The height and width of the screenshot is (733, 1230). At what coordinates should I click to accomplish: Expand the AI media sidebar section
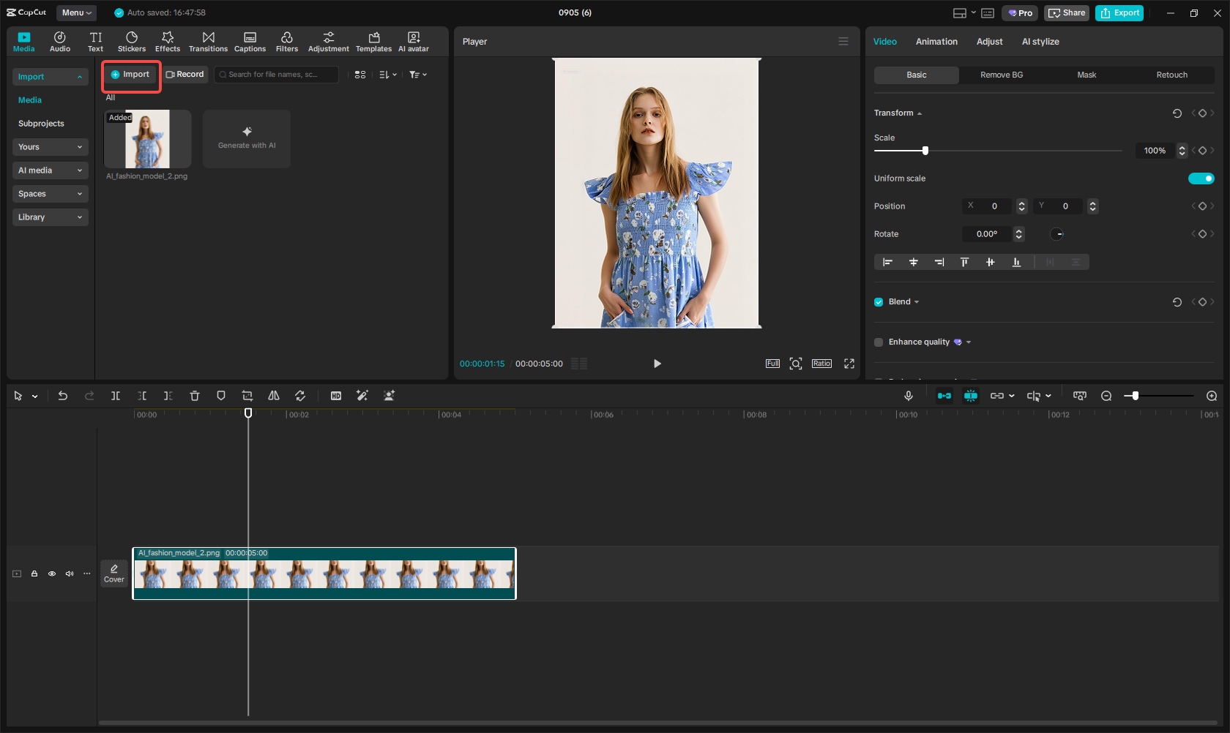pyautogui.click(x=50, y=170)
